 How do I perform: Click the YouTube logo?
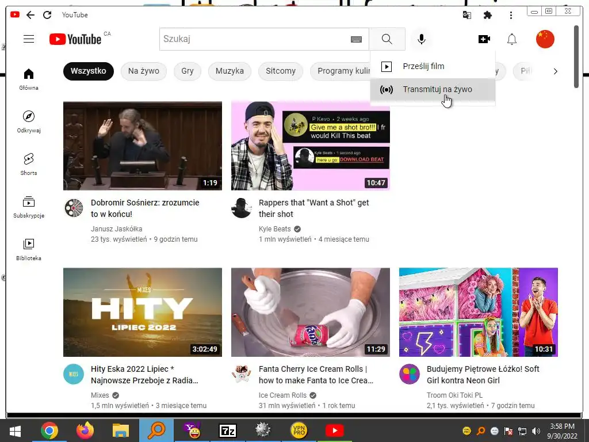pos(75,39)
